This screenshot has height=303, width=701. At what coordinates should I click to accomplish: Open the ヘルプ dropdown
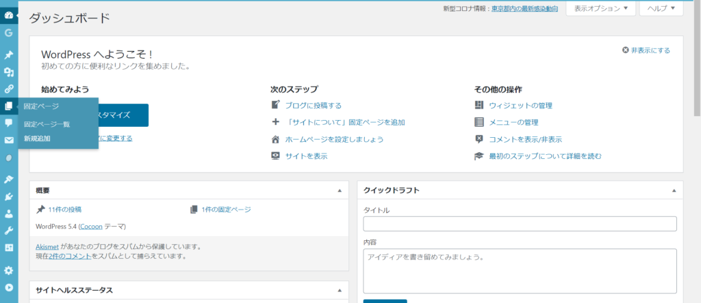click(661, 8)
